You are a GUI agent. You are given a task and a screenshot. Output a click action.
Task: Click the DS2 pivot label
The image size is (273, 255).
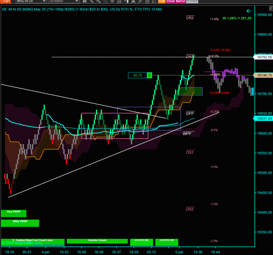(190, 209)
